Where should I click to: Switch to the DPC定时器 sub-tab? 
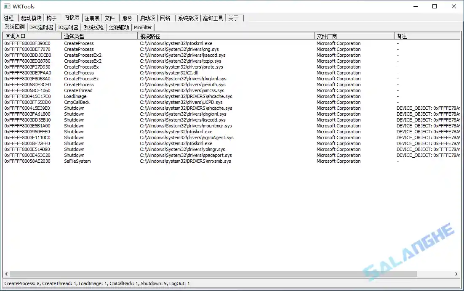click(x=41, y=27)
